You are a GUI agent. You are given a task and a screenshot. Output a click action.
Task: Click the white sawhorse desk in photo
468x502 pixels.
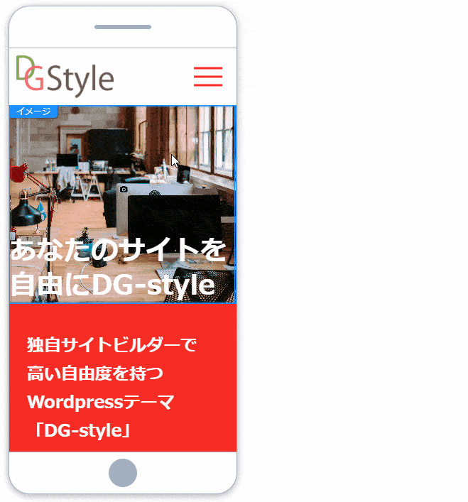click(x=87, y=185)
